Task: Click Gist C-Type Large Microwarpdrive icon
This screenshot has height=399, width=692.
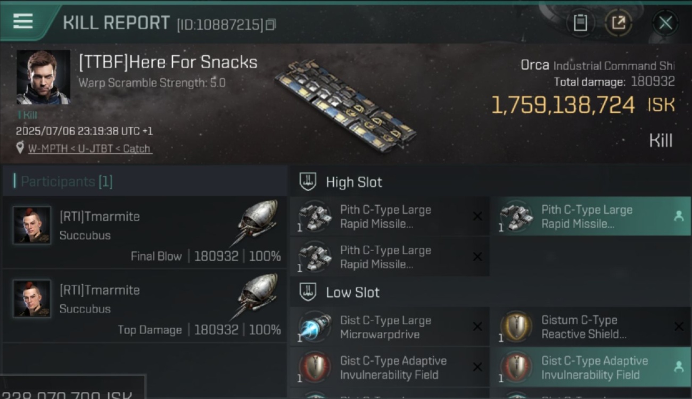Action: tap(315, 326)
